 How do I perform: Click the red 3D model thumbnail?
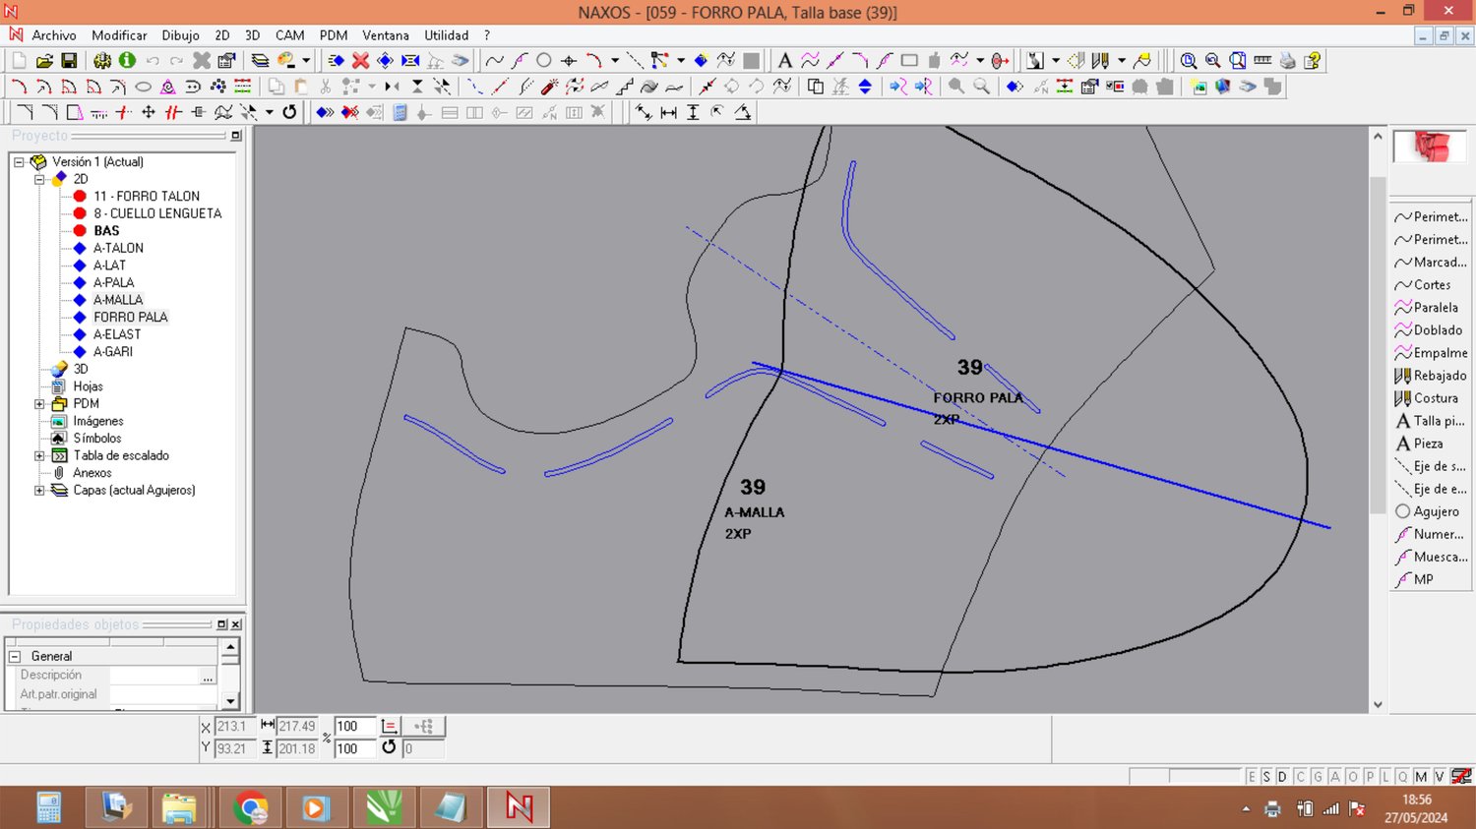1430,147
